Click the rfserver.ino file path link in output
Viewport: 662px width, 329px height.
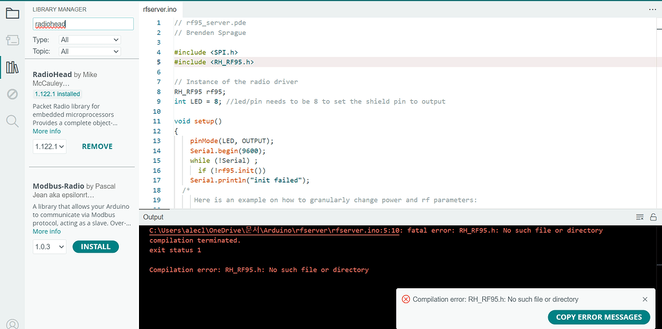coord(273,231)
